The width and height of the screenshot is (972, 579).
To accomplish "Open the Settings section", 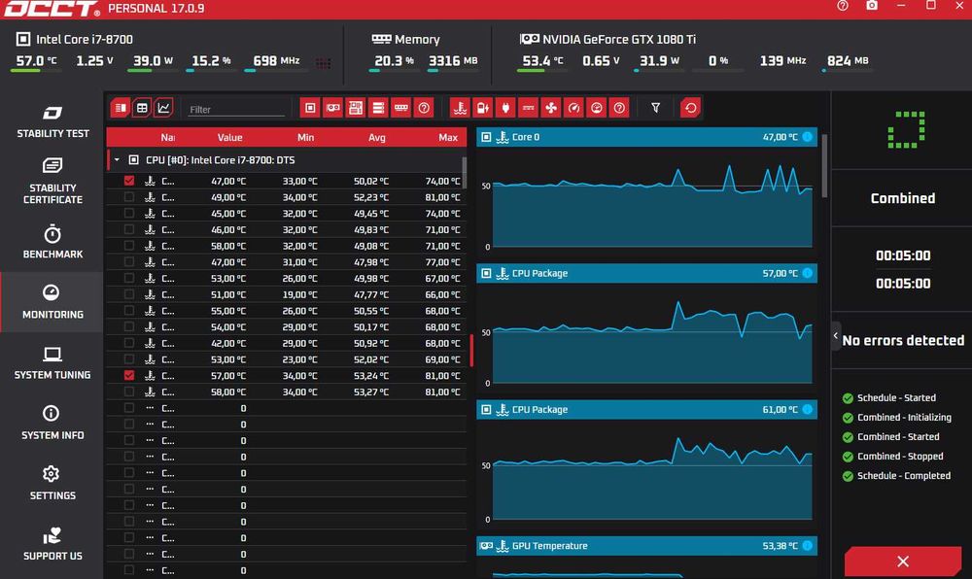I will click(x=52, y=484).
